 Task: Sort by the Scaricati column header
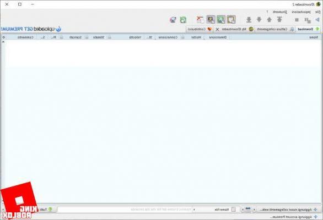[x=75, y=37]
